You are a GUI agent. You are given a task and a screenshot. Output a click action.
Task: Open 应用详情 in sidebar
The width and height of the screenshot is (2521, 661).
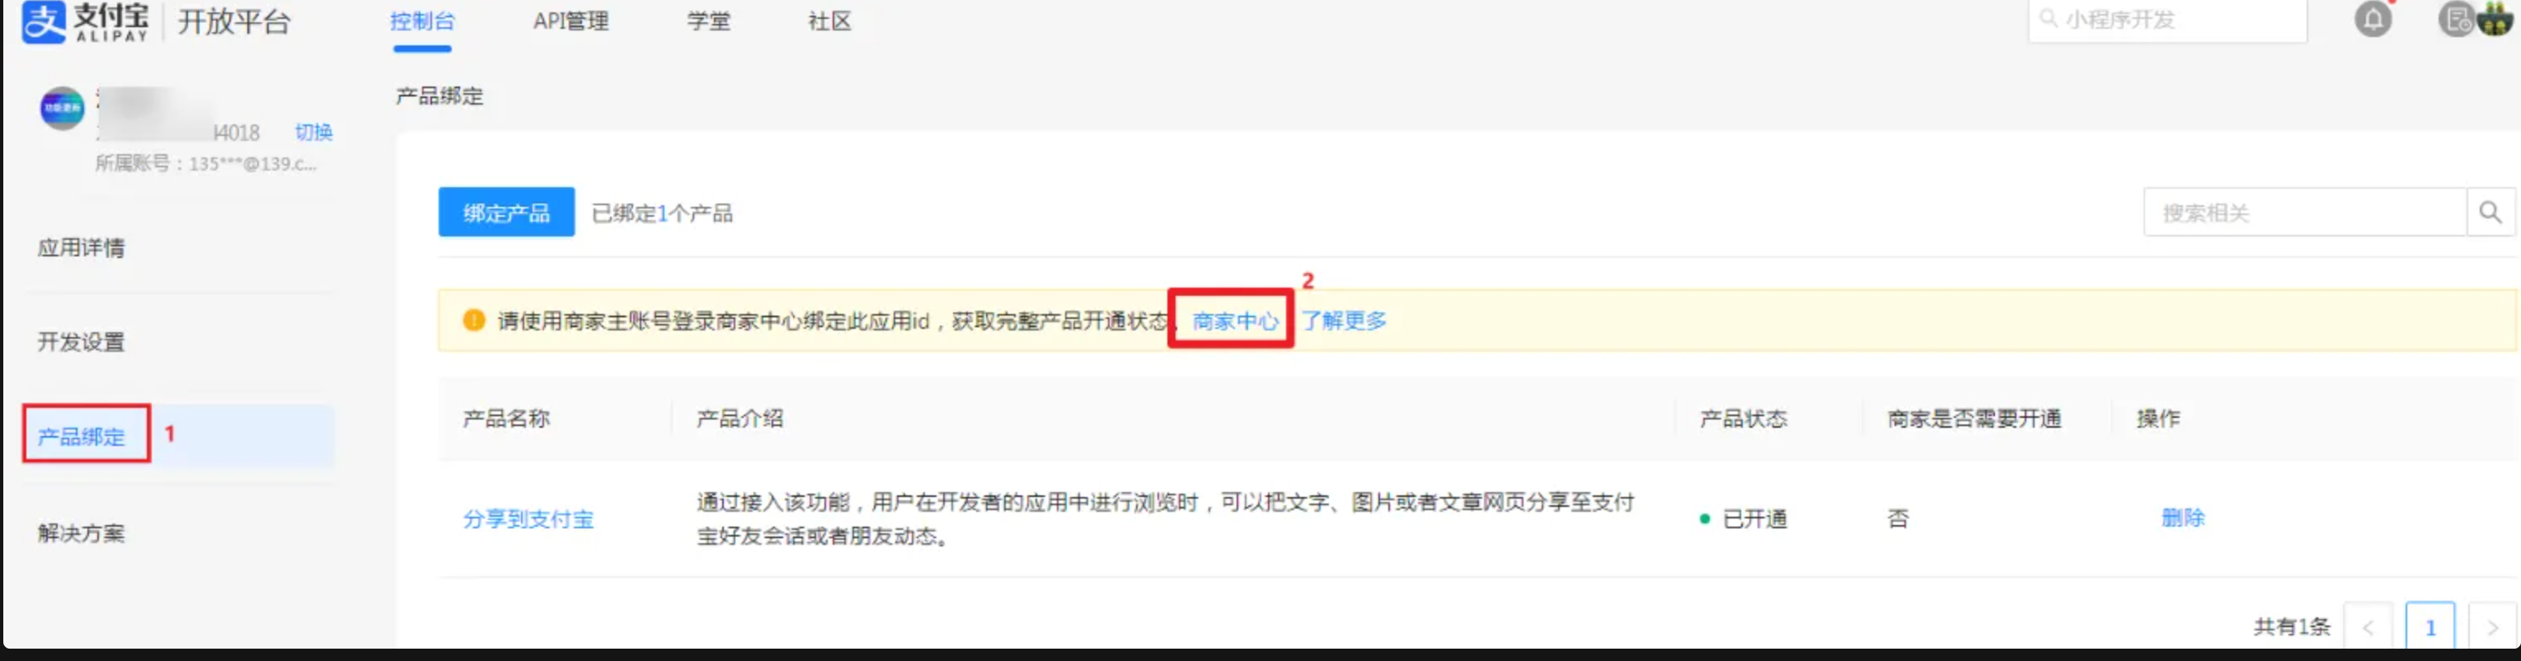pos(82,247)
